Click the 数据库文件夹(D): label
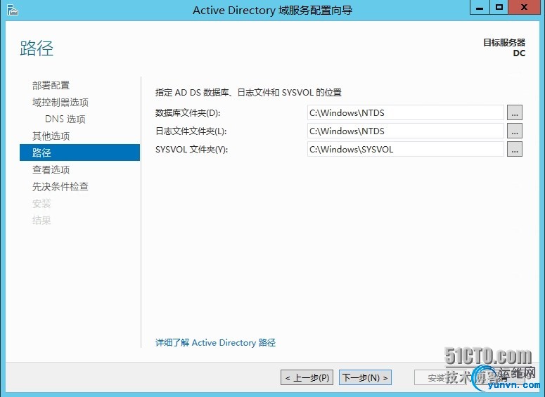Screen dimensions: 545x397 [188, 113]
